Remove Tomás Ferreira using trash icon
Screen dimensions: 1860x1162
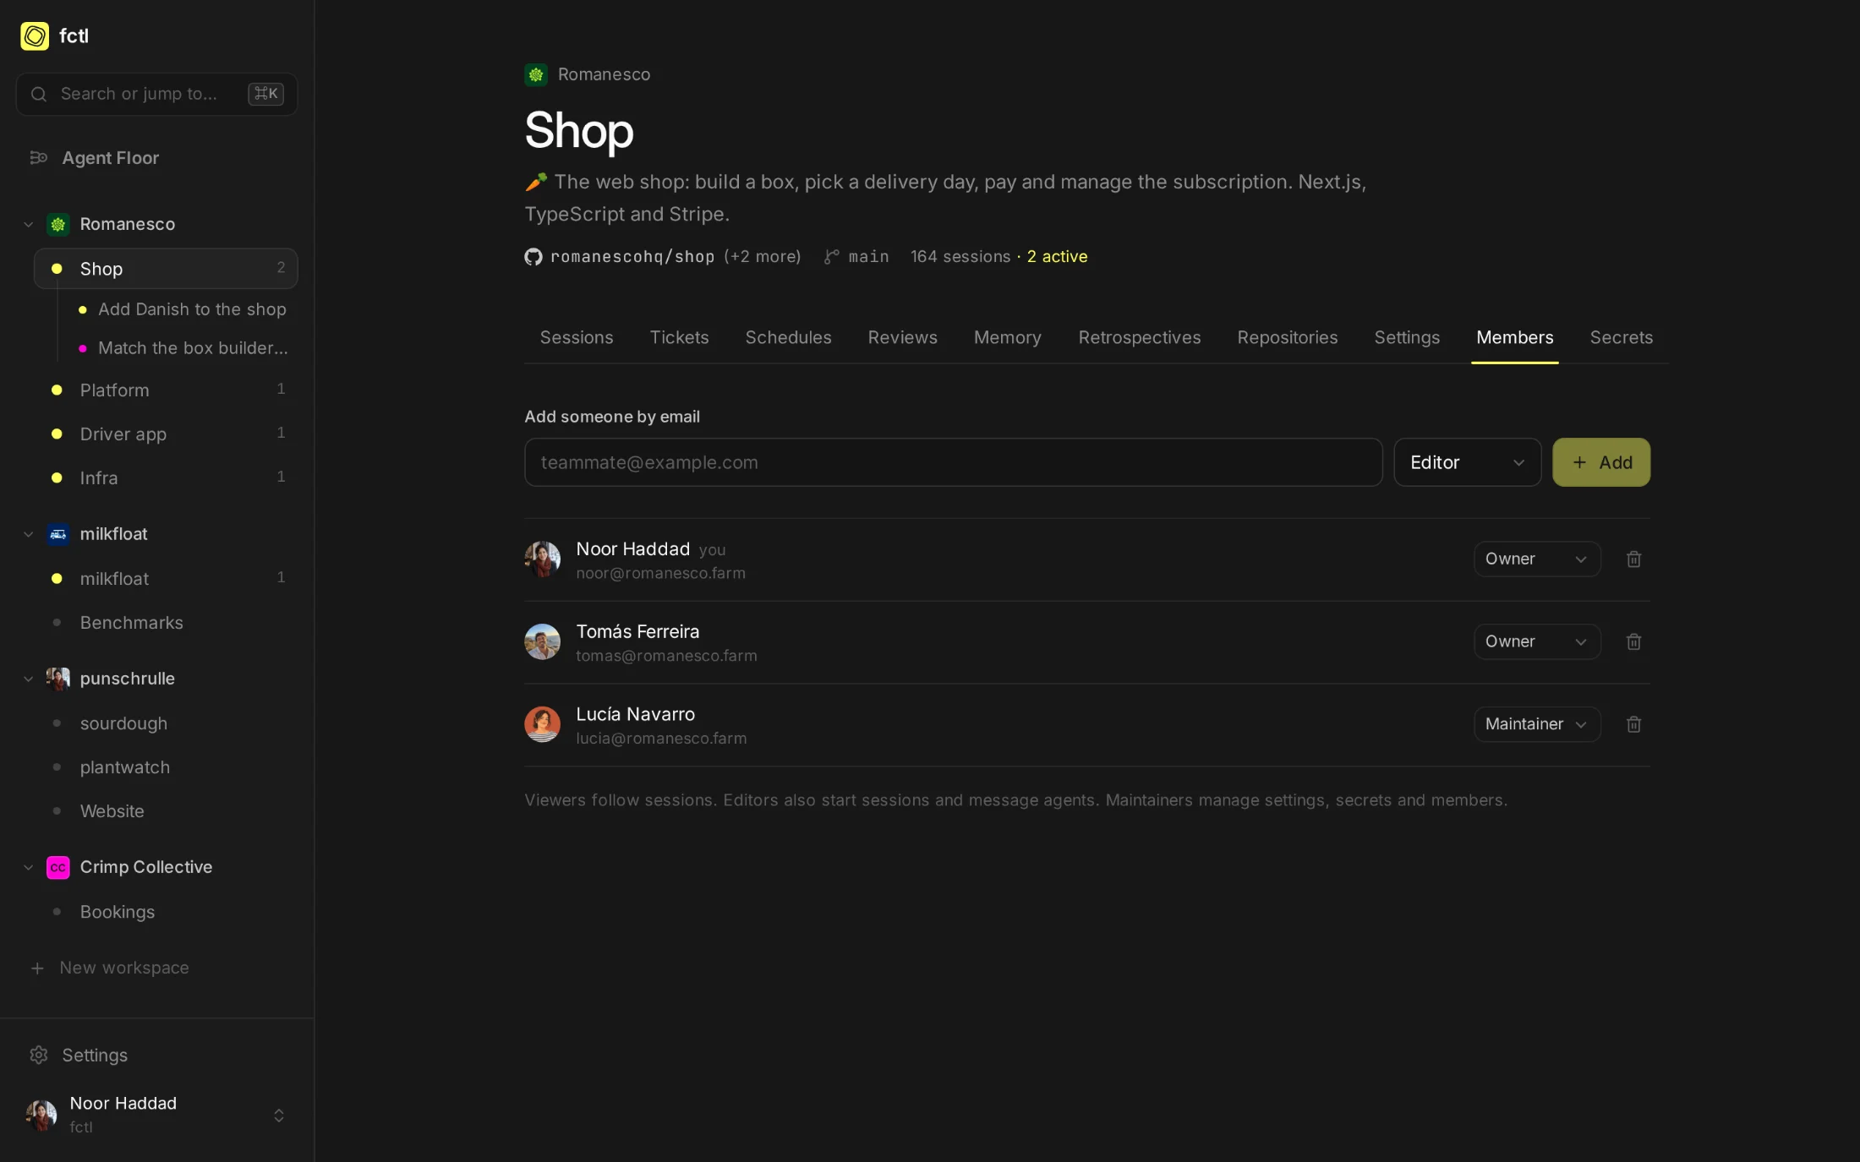pos(1633,641)
